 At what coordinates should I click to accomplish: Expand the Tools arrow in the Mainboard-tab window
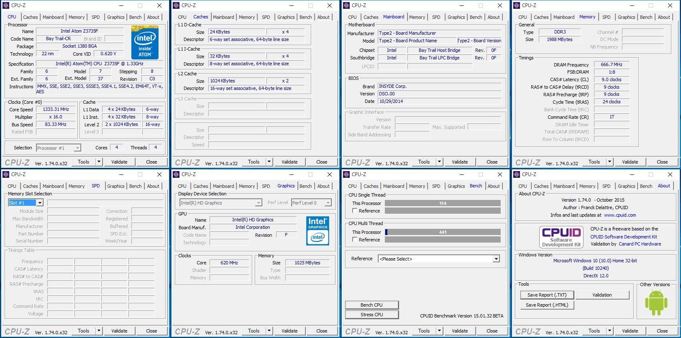pyautogui.click(x=439, y=162)
